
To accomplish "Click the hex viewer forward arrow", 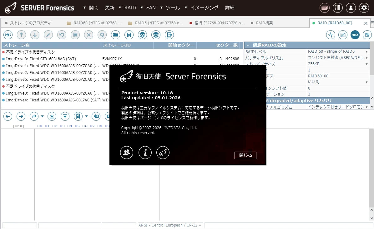I will tap(21, 116).
